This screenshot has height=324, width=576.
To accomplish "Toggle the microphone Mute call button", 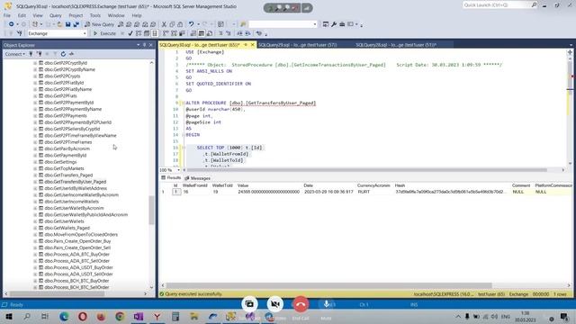I will [326, 304].
